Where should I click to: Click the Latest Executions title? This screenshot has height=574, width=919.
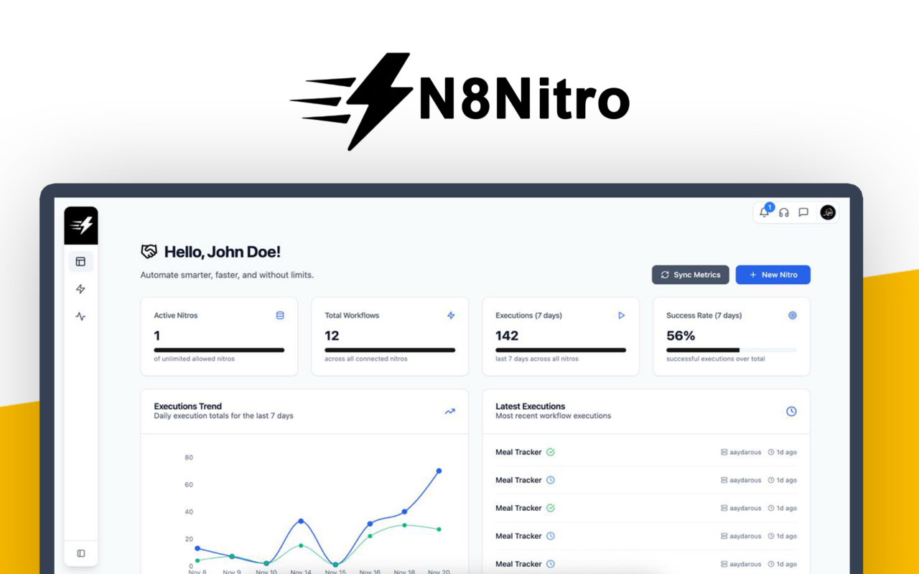(x=531, y=406)
